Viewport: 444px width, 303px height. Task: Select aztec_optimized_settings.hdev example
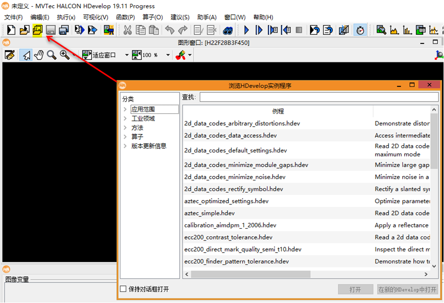pos(226,201)
